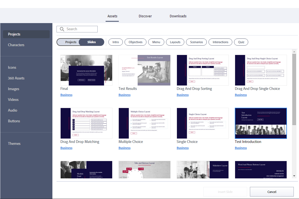Click the Cancel button
This screenshot has width=299, height=199.
point(272,192)
